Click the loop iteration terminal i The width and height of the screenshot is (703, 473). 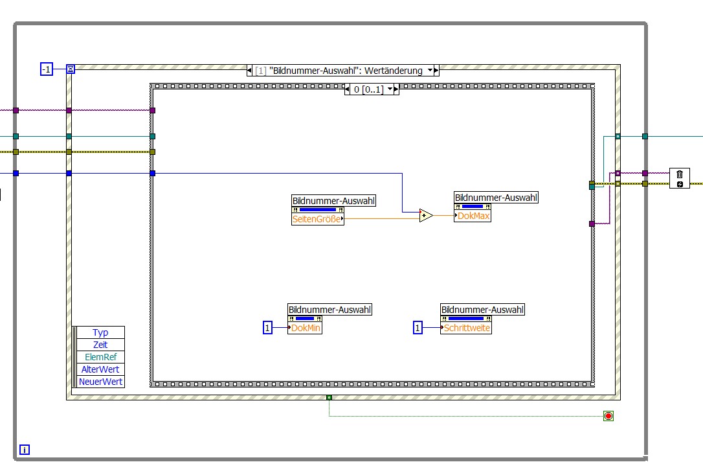coord(25,449)
